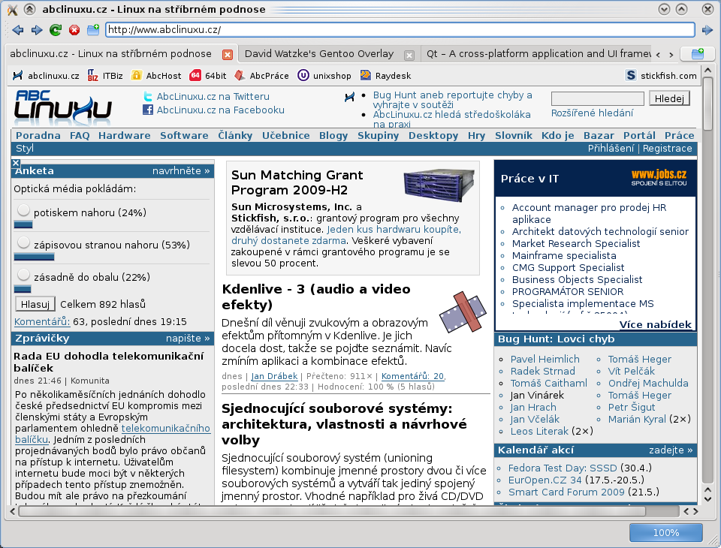The width and height of the screenshot is (721, 548).
Task: Stop loading with the red stop icon
Action: (74, 30)
